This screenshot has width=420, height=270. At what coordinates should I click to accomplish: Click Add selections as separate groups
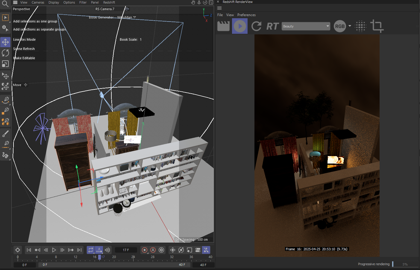point(40,29)
